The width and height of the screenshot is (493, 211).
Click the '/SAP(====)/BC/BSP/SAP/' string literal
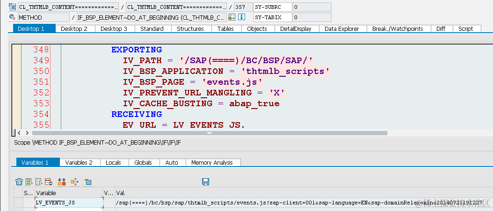tap(246, 60)
